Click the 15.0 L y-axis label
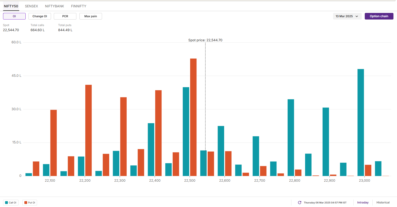Image resolution: width=397 pixels, height=207 pixels. pyautogui.click(x=17, y=142)
